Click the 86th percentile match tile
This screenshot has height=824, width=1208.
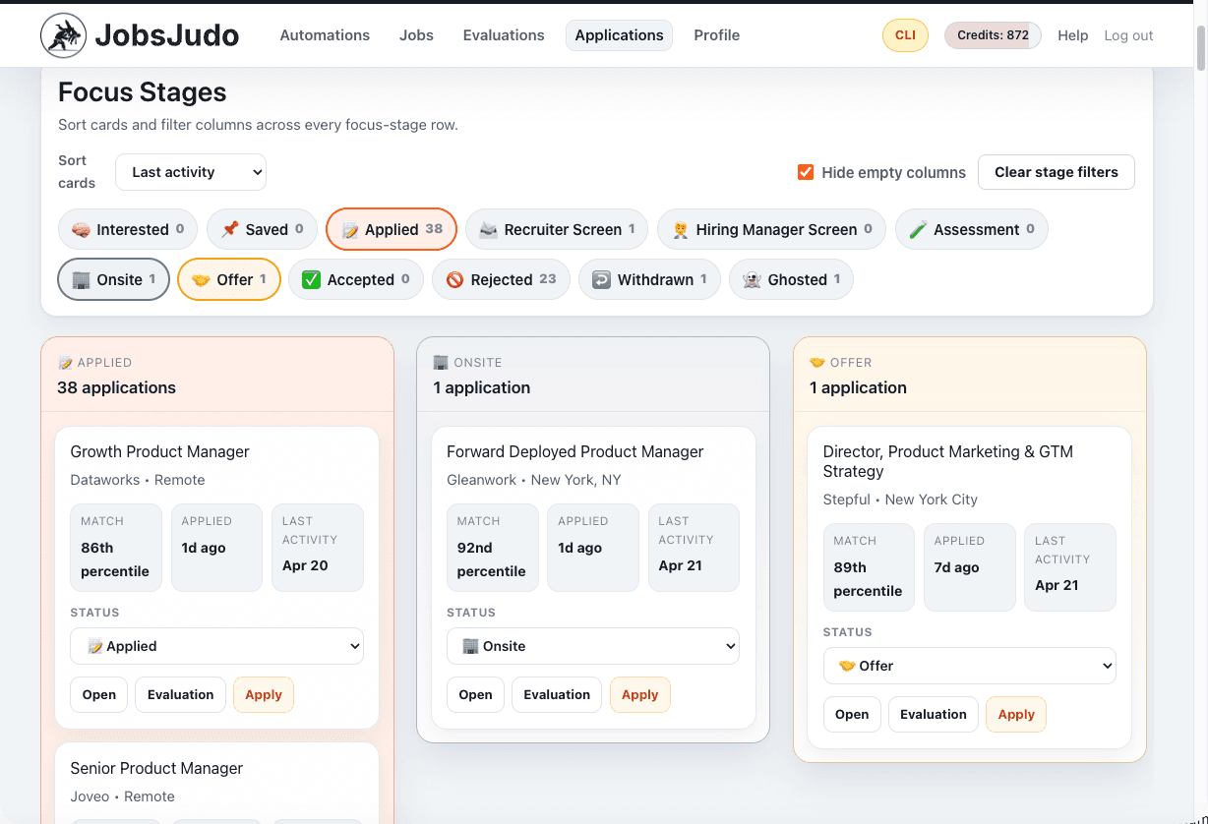pos(115,548)
